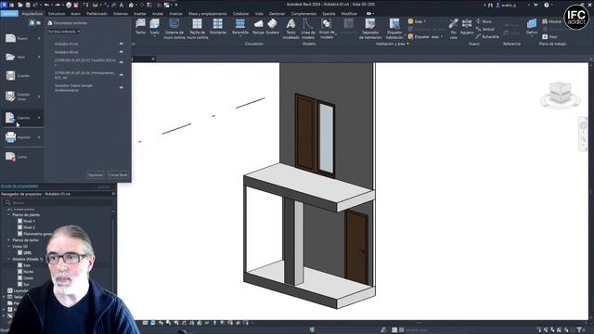This screenshot has height=334, width=594.
Task: Select the Rampa tool
Action: pyautogui.click(x=258, y=27)
